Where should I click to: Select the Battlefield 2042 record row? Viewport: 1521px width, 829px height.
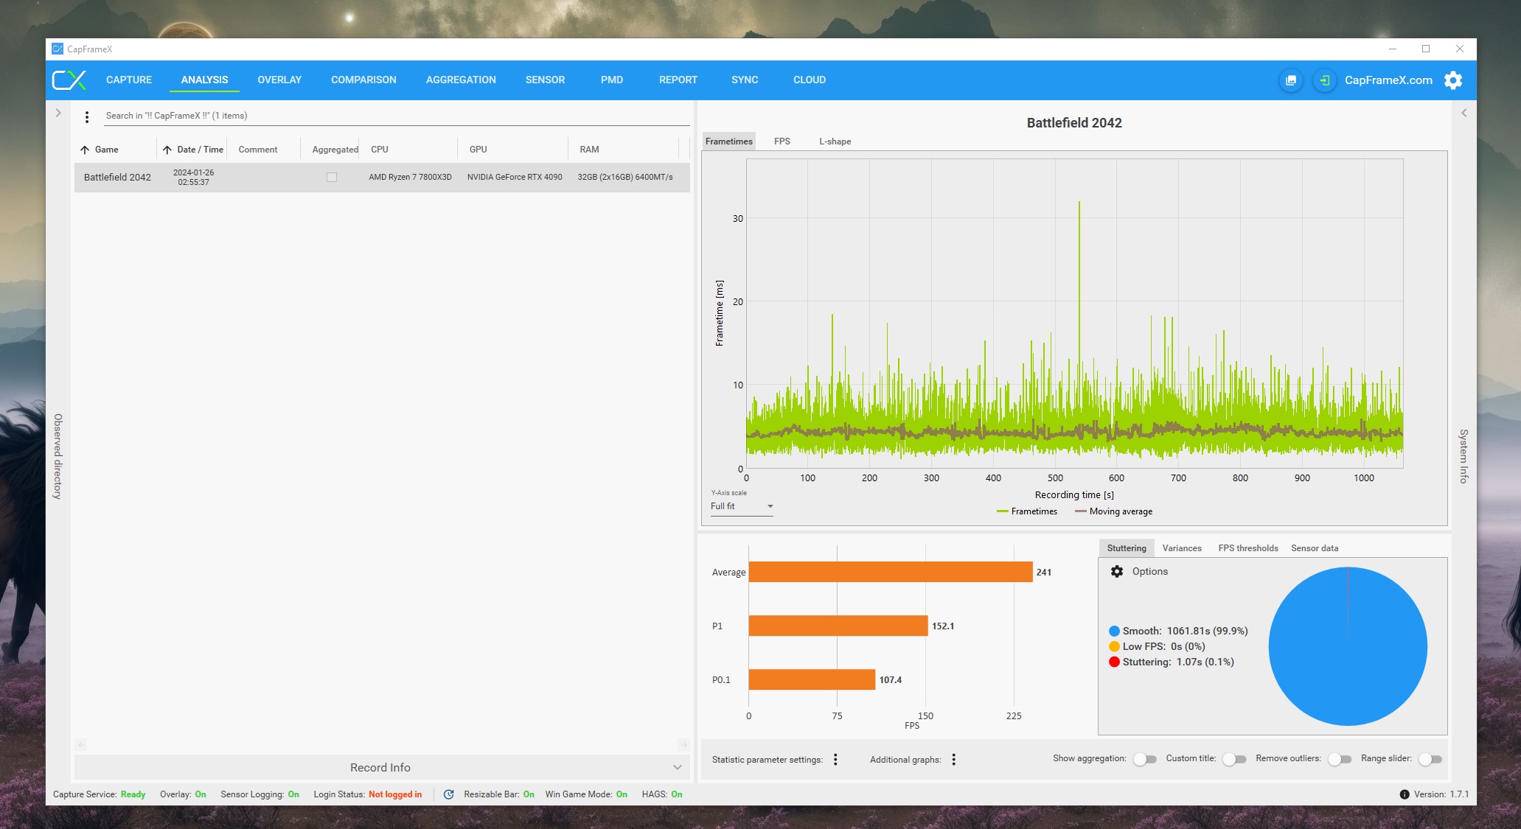382,178
